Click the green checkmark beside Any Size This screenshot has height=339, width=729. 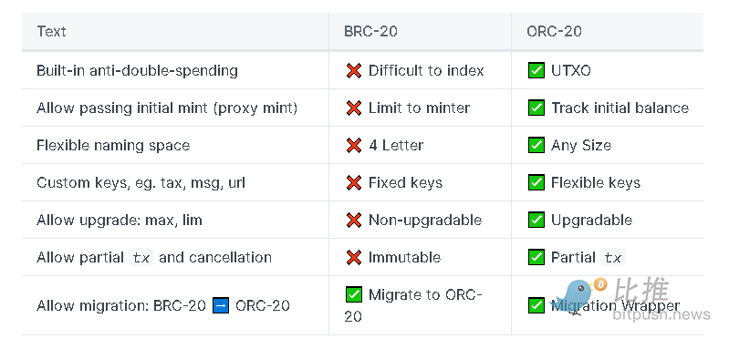[536, 146]
